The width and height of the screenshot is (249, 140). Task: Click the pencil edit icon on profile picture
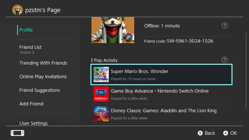[x=128, y=38]
